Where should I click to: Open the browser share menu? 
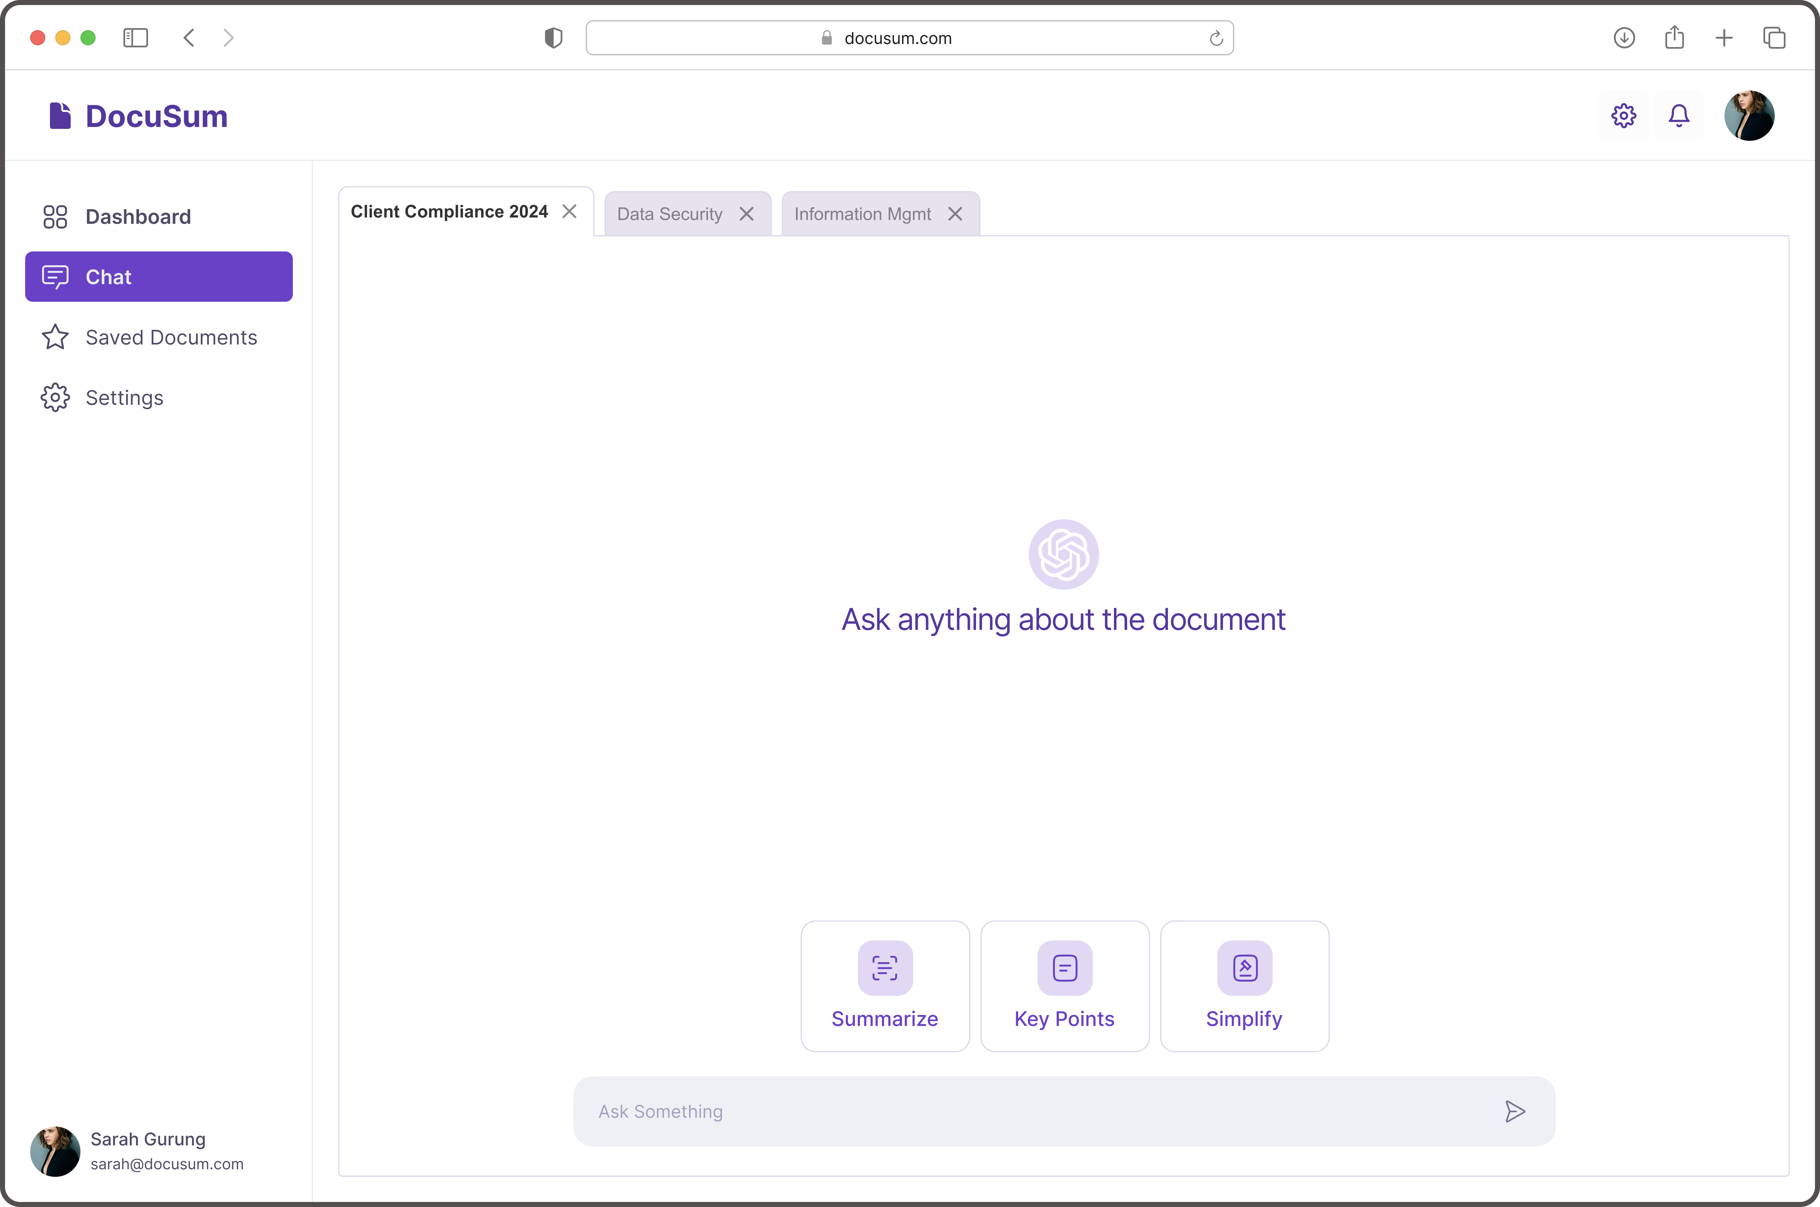click(x=1675, y=37)
